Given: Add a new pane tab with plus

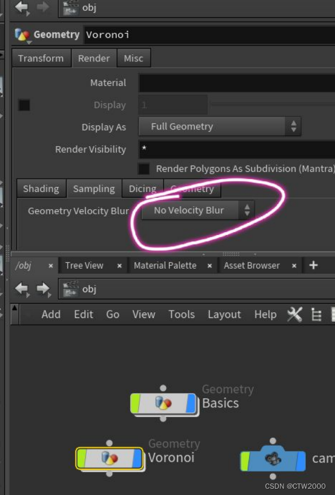Looking at the screenshot, I should point(313,265).
